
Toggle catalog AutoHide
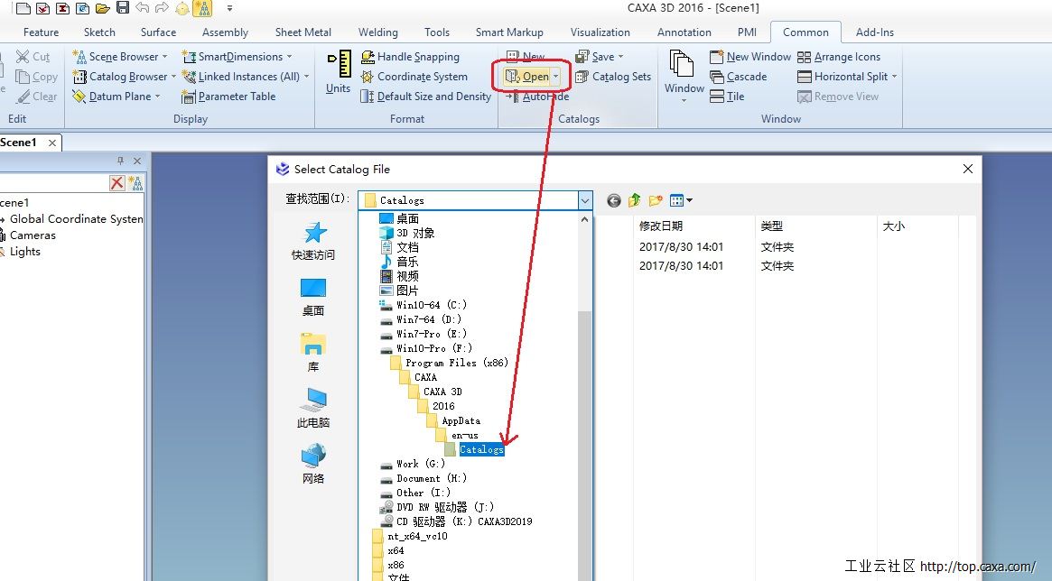coord(537,97)
